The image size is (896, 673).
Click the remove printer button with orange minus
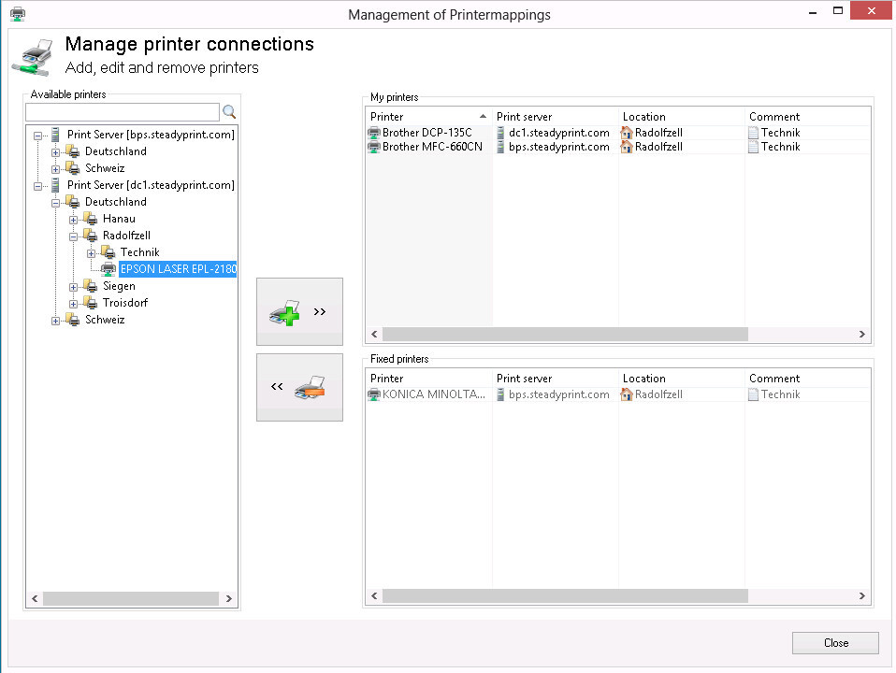coord(299,387)
